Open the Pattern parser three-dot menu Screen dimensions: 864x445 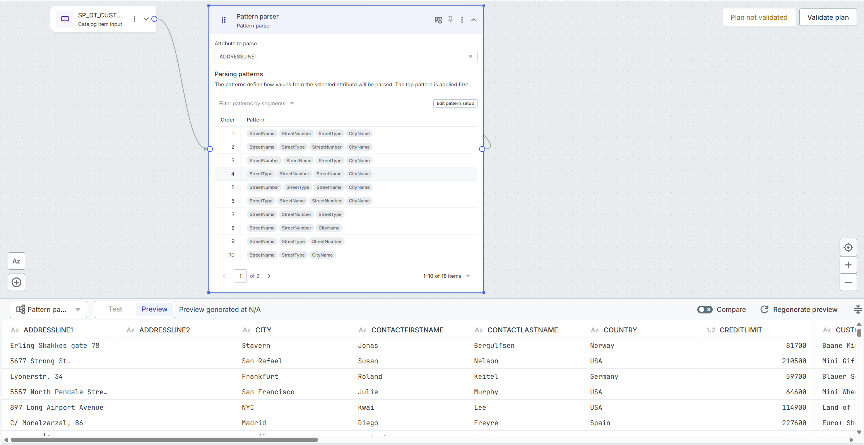coord(462,20)
